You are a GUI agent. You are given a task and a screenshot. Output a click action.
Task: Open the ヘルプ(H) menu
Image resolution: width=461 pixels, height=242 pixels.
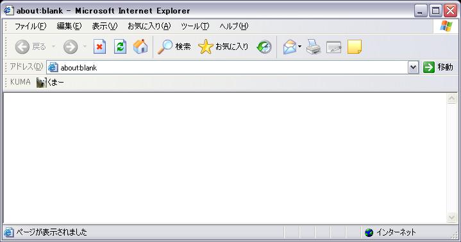coord(234,26)
